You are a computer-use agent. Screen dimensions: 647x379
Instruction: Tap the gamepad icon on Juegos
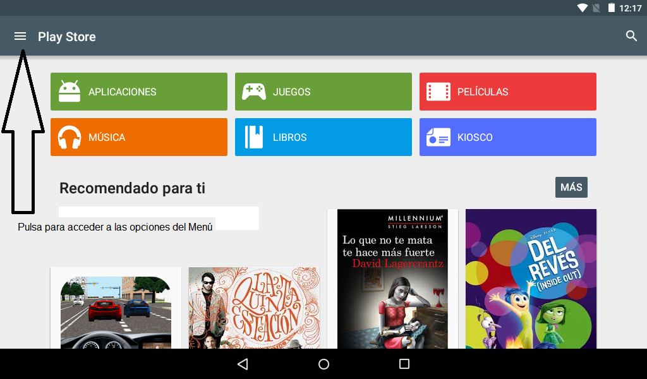[x=253, y=92]
